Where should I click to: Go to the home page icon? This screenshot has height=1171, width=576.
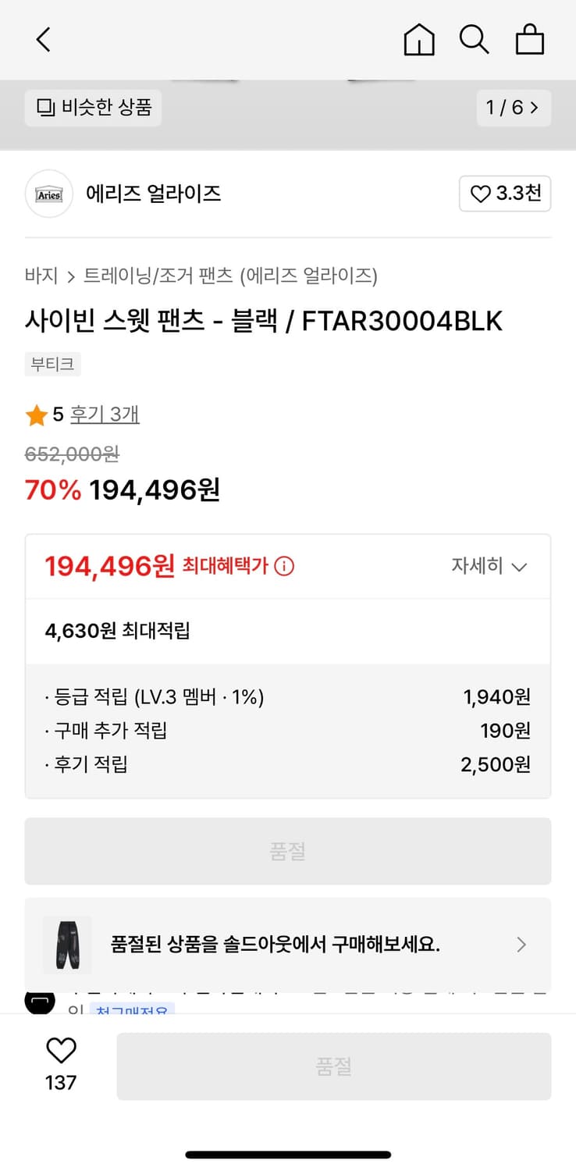point(419,39)
